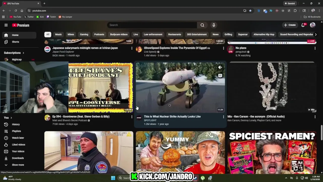Viewport: 323px width, 182px height.
Task: Open the Live Speedy channel avatar
Action: (x=139, y=49)
